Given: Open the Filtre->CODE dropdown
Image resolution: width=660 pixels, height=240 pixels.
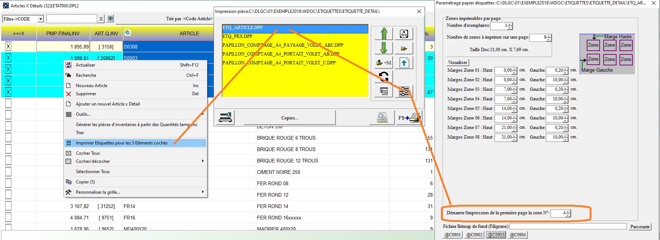Looking at the screenshot, I should (x=41, y=19).
